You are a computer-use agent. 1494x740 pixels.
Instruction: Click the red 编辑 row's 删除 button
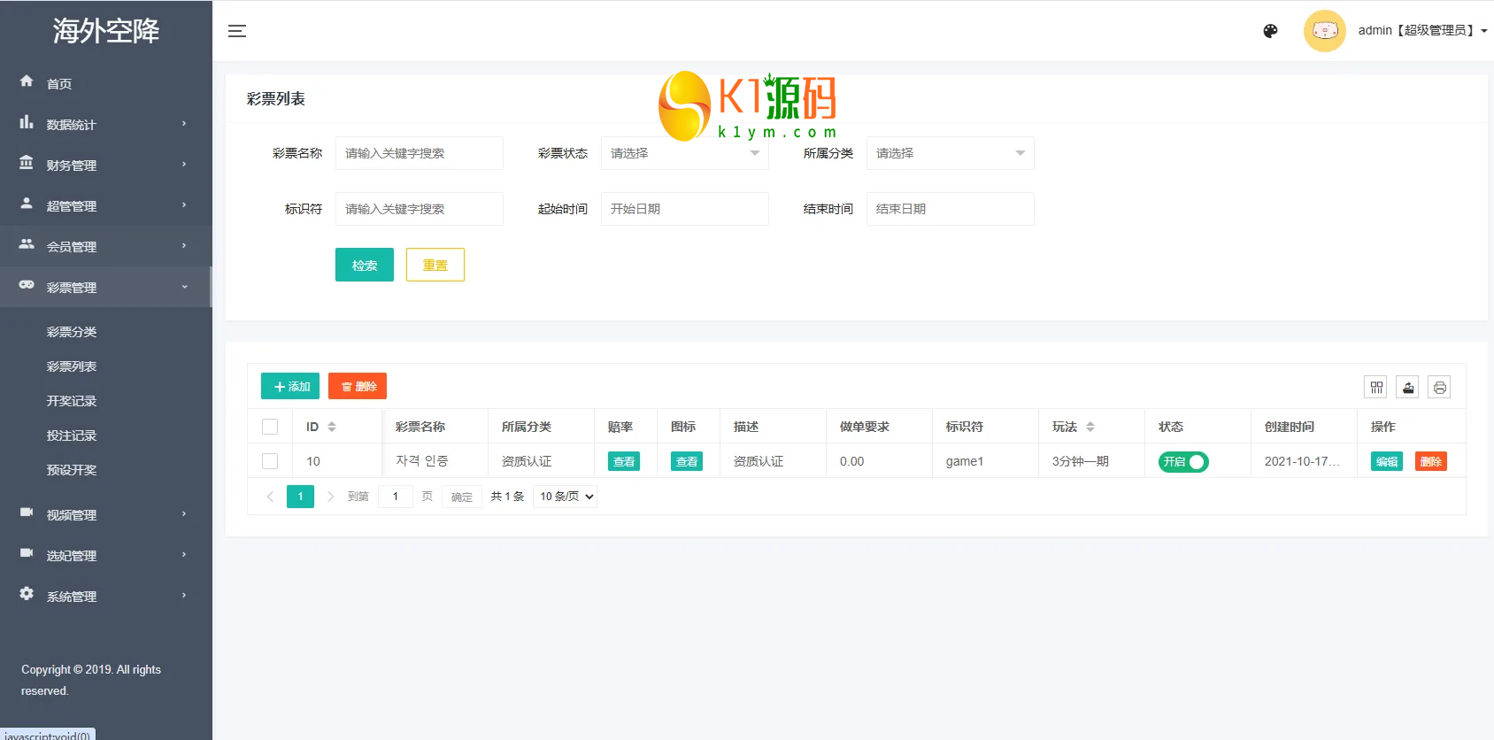1431,461
